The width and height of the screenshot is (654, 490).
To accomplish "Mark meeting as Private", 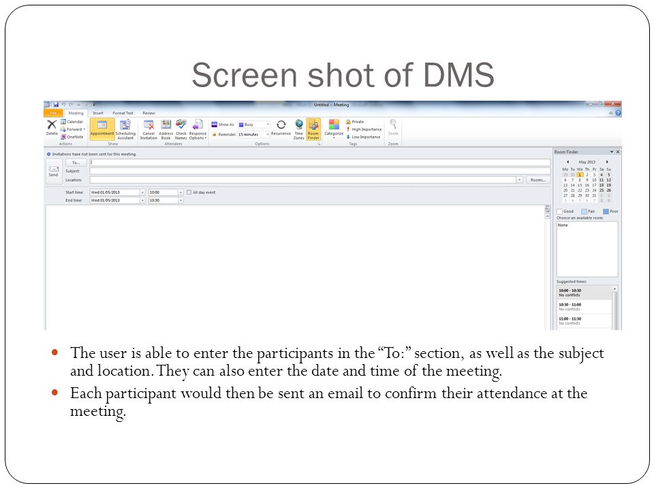I will pyautogui.click(x=354, y=122).
